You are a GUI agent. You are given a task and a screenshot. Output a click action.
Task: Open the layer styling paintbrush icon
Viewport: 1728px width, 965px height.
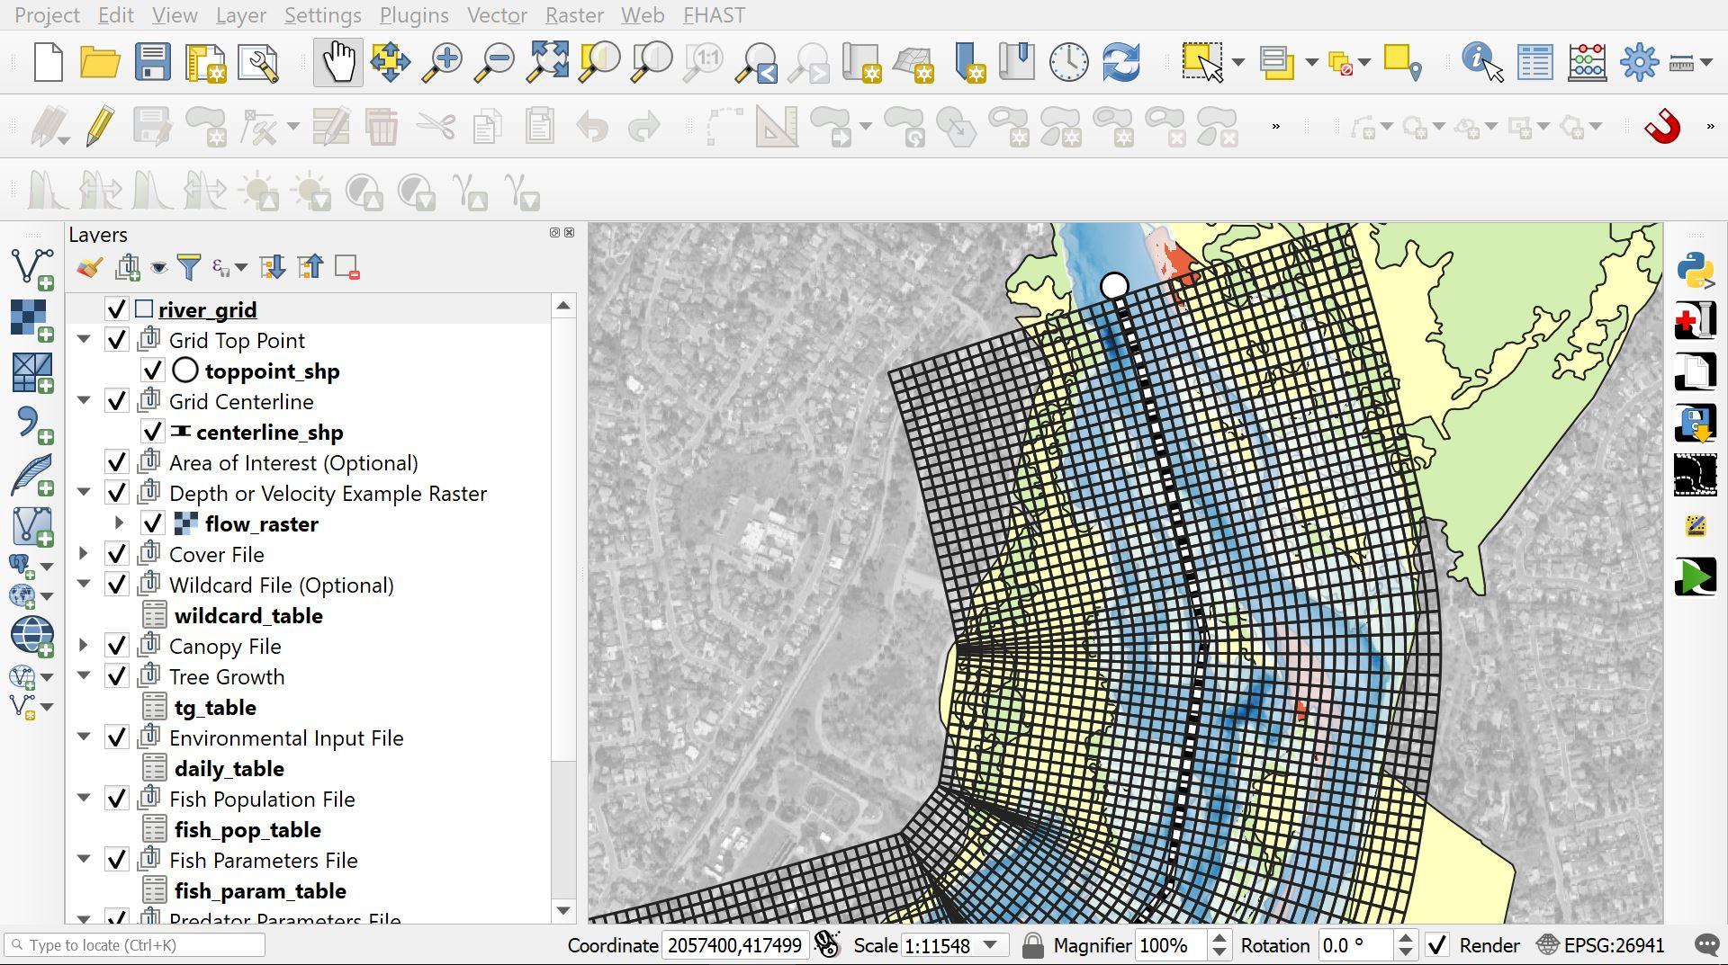point(89,267)
